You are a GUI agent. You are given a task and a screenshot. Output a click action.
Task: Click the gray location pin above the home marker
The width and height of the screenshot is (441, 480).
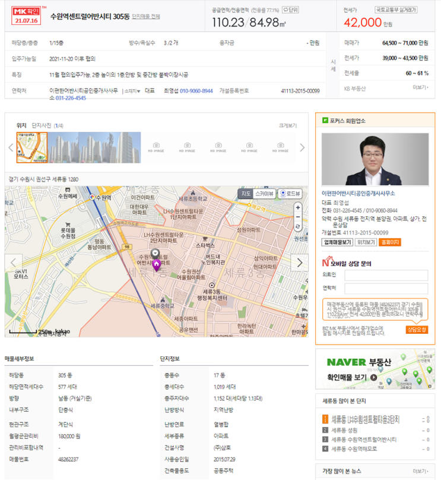[156, 254]
